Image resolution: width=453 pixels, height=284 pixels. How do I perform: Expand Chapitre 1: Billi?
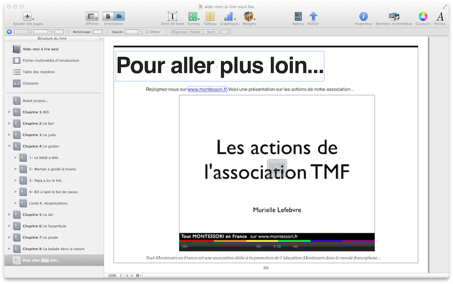click(9, 112)
